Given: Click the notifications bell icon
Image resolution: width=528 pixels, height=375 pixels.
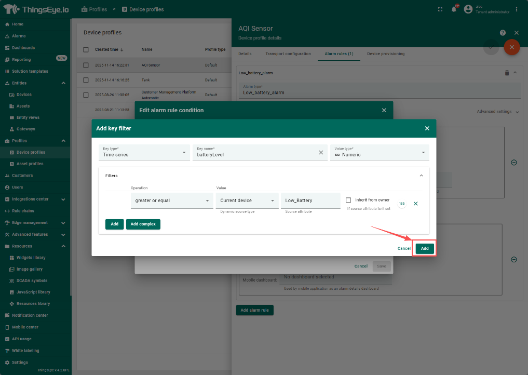Looking at the screenshot, I should pyautogui.click(x=454, y=9).
